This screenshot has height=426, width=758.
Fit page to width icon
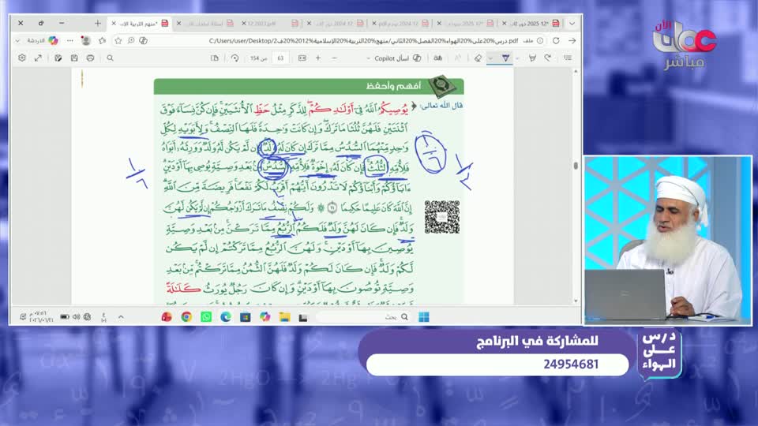click(x=302, y=58)
